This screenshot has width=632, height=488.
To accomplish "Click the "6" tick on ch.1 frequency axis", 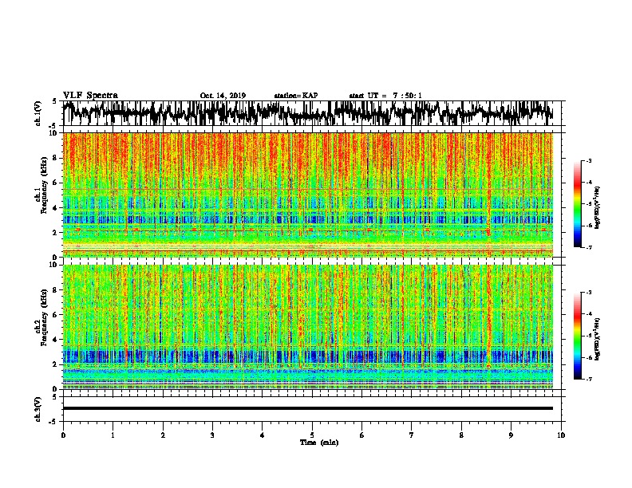I will (x=57, y=183).
